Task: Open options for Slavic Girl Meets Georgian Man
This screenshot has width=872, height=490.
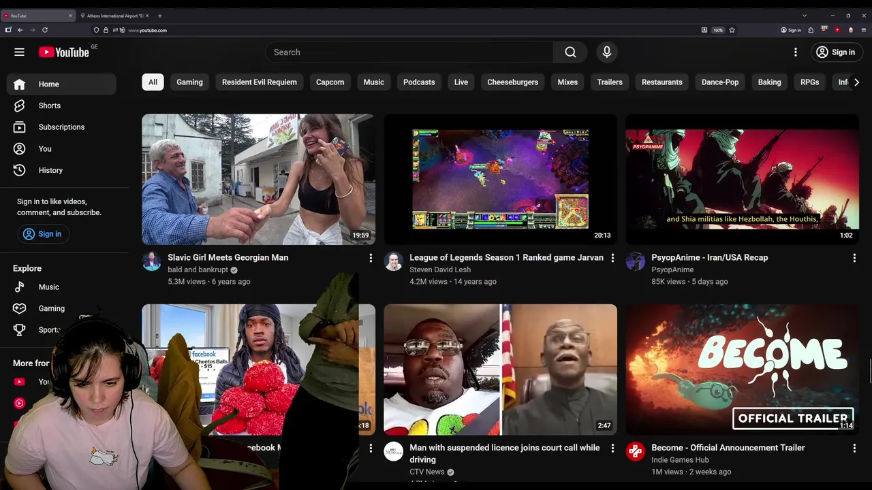Action: [x=371, y=258]
